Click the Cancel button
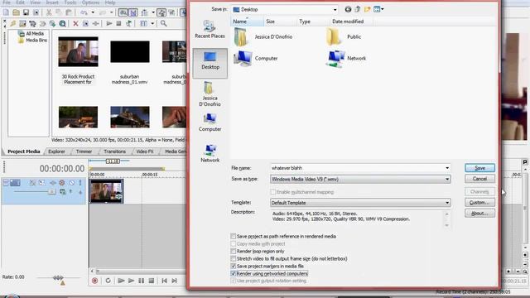Image resolution: width=530 pixels, height=298 pixels. click(479, 179)
